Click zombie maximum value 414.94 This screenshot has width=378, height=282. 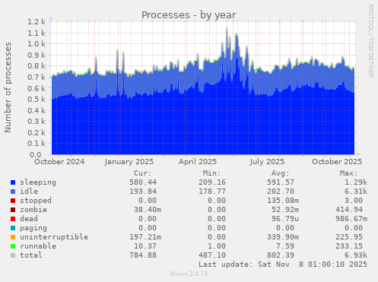pyautogui.click(x=349, y=210)
